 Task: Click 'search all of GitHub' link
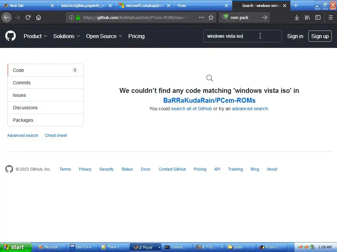pos(192,109)
